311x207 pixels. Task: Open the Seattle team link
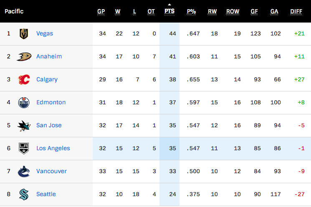tap(46, 194)
